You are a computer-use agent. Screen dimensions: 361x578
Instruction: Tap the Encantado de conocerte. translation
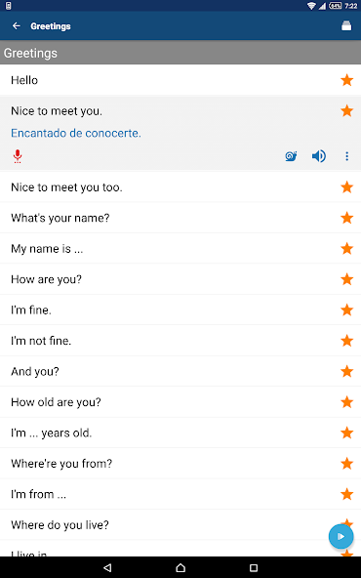pyautogui.click(x=76, y=133)
